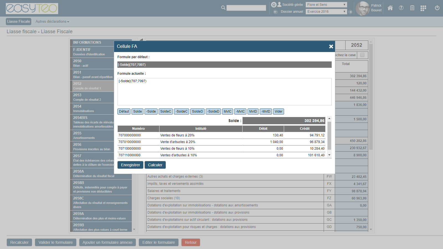Expand the Autres déclarations menu
The width and height of the screenshot is (443, 249).
(x=52, y=22)
